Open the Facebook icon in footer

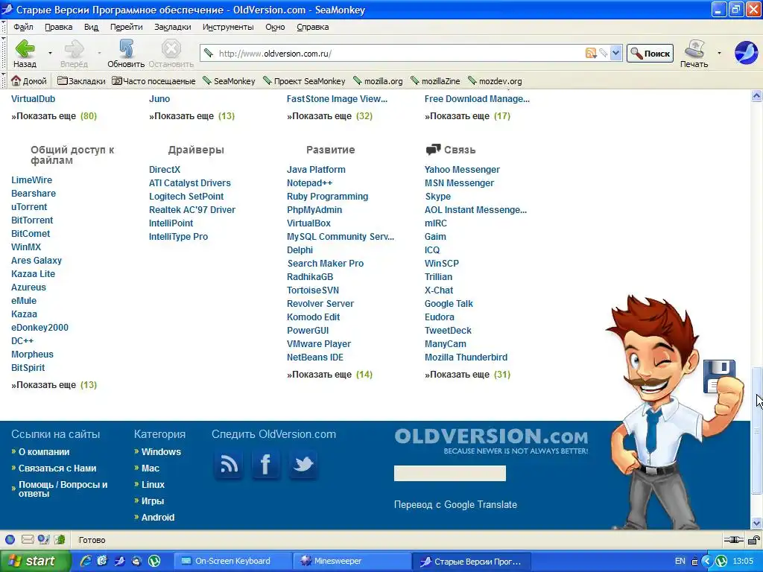tap(266, 465)
